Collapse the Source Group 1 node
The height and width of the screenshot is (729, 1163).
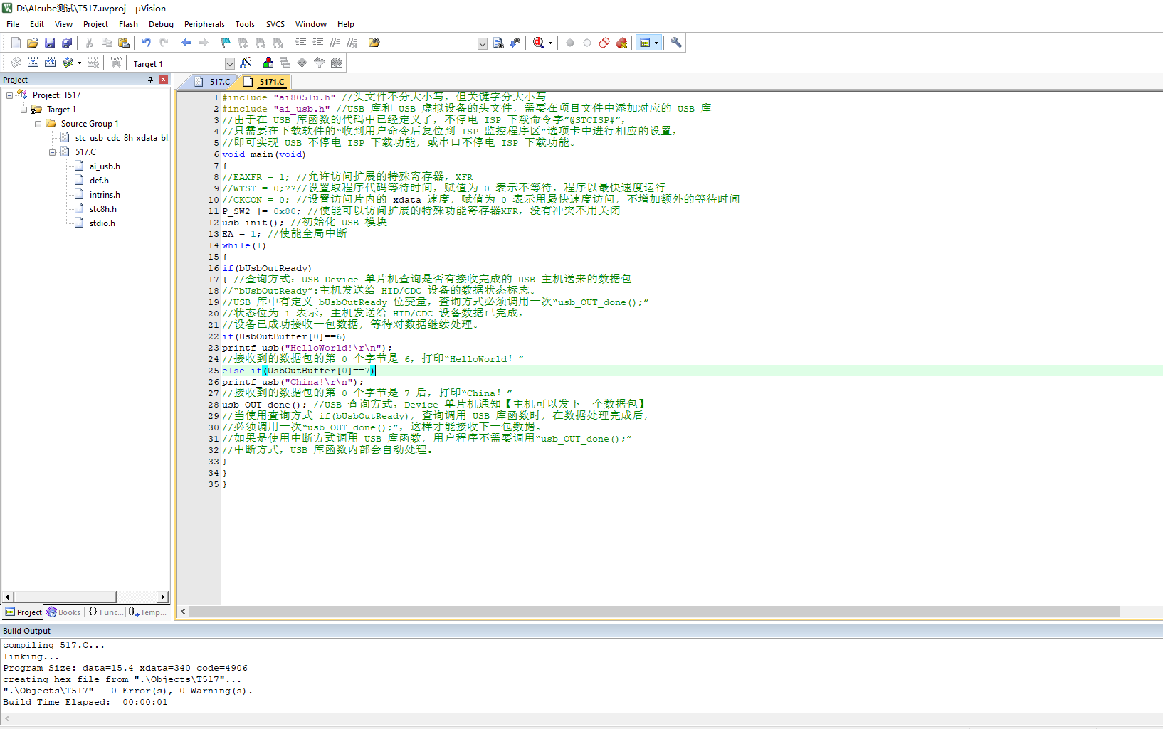click(38, 124)
